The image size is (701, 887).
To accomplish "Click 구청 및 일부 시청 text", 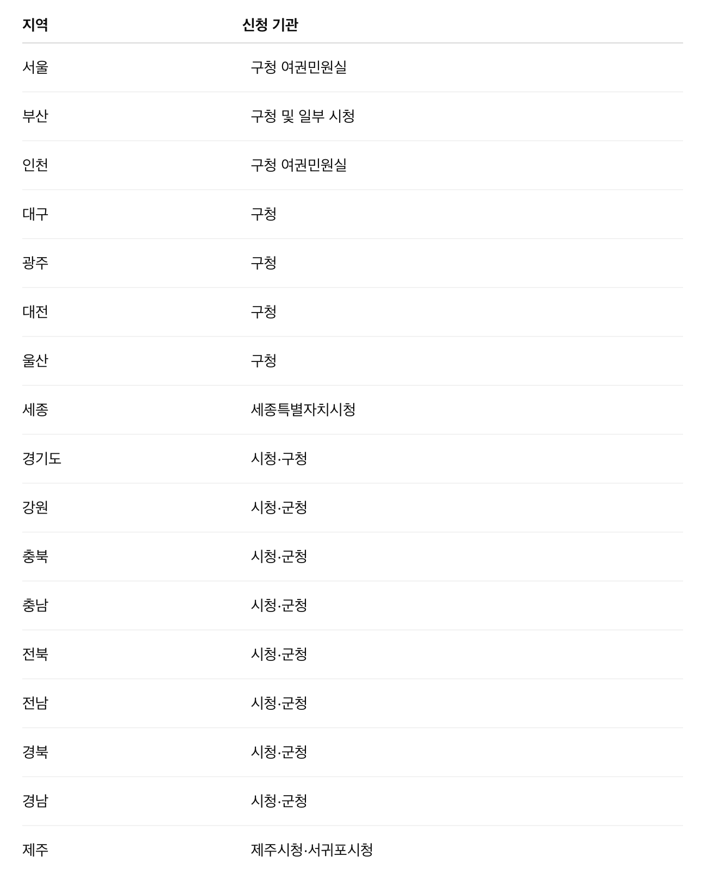I will (x=303, y=116).
